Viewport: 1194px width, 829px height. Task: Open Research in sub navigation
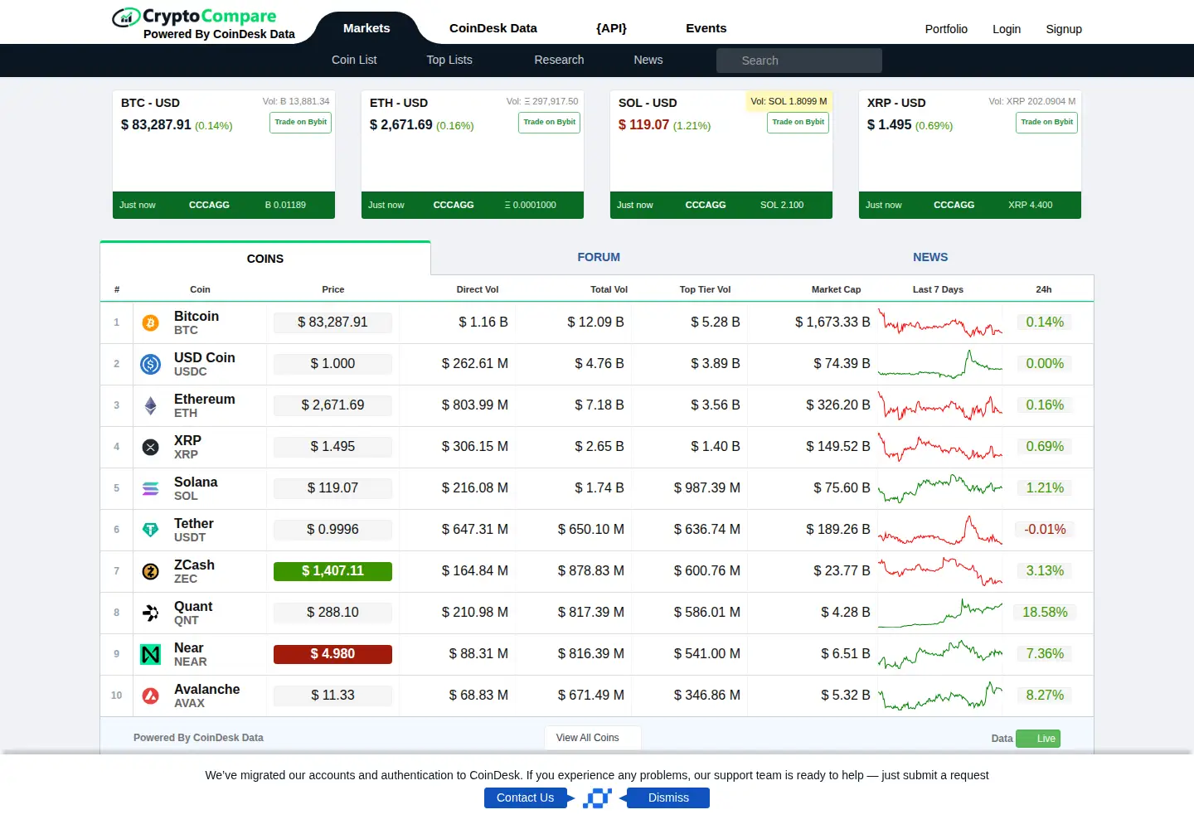click(x=559, y=60)
